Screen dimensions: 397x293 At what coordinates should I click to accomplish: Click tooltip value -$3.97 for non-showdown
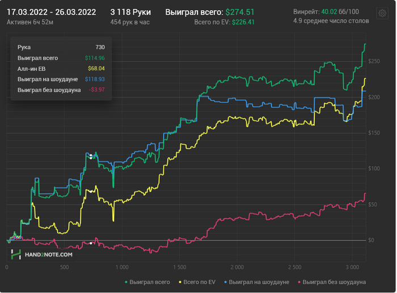pyautogui.click(x=97, y=90)
